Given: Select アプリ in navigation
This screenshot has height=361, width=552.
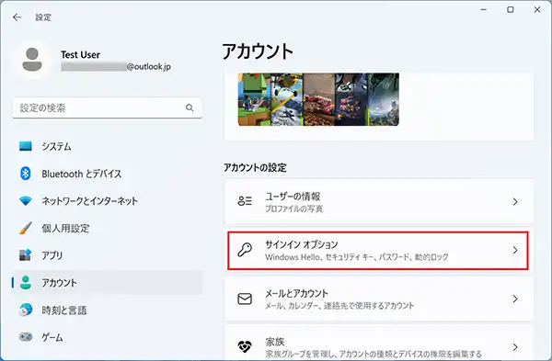Looking at the screenshot, I should tap(108, 255).
